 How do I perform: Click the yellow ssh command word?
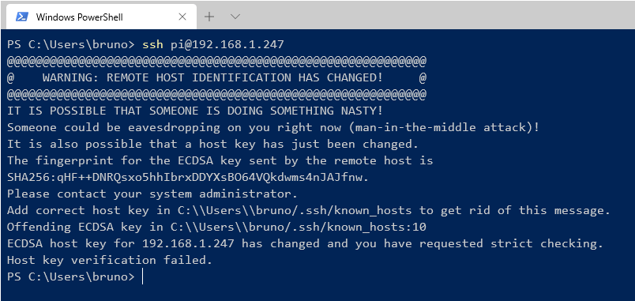152,44
